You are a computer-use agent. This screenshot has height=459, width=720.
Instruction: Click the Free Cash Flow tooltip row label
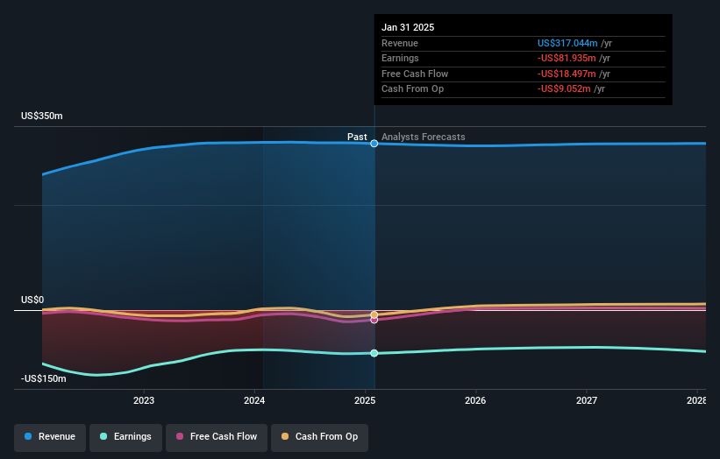tap(415, 74)
